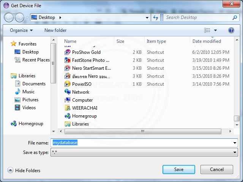Expand the File name dropdown
243x182 pixels.
click(235, 143)
